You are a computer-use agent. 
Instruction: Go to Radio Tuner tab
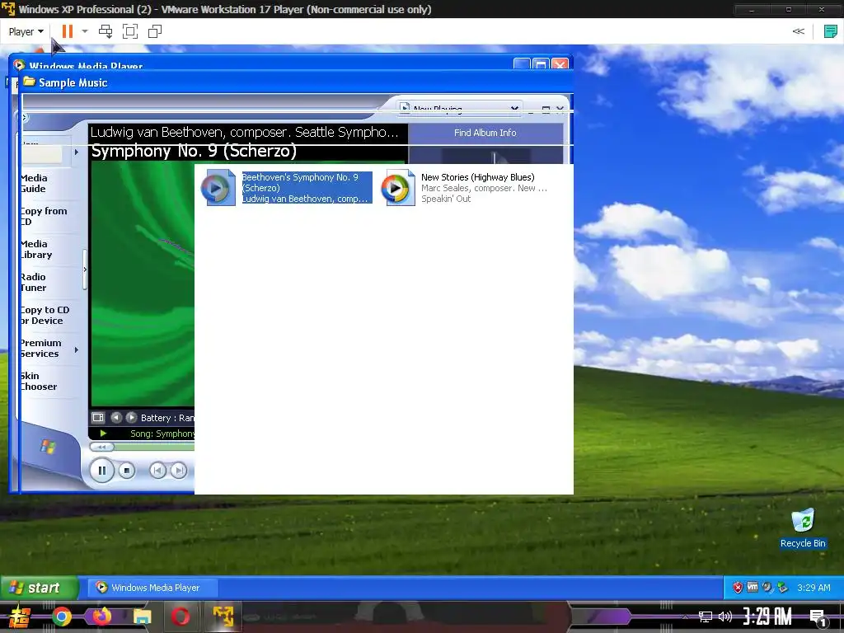point(33,282)
